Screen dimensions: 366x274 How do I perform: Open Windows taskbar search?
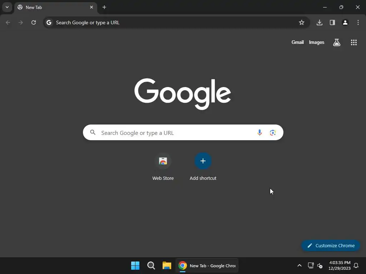(151, 265)
